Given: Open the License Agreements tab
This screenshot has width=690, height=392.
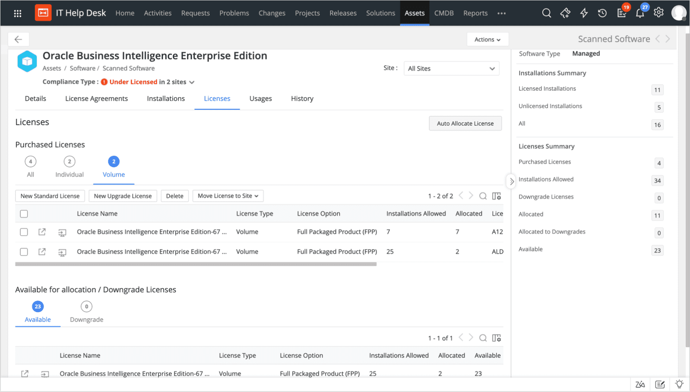Looking at the screenshot, I should (96, 98).
